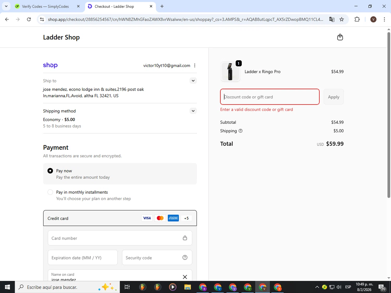Click the Security code help icon

185,258
